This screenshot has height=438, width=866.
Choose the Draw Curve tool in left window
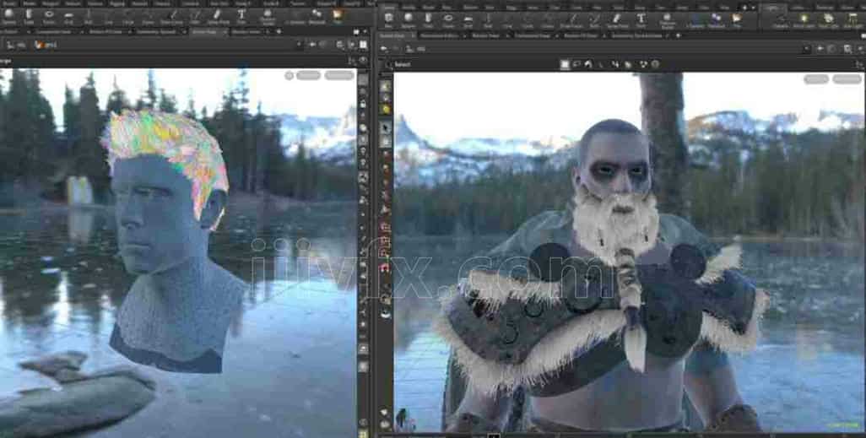click(171, 17)
